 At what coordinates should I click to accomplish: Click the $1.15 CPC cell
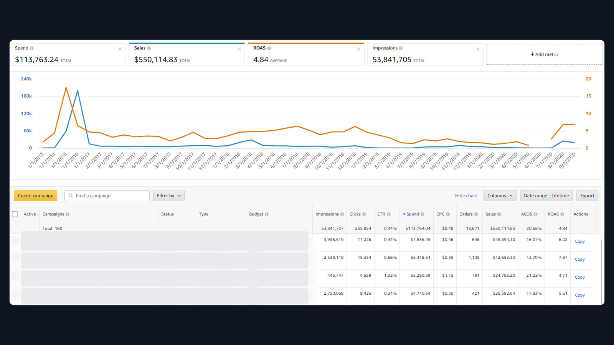(x=447, y=276)
